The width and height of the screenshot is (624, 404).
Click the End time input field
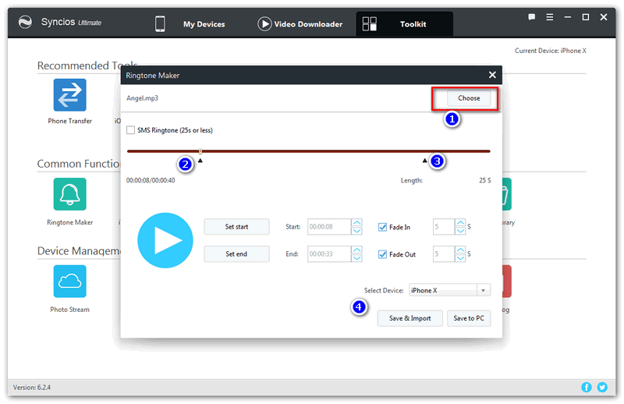click(329, 253)
